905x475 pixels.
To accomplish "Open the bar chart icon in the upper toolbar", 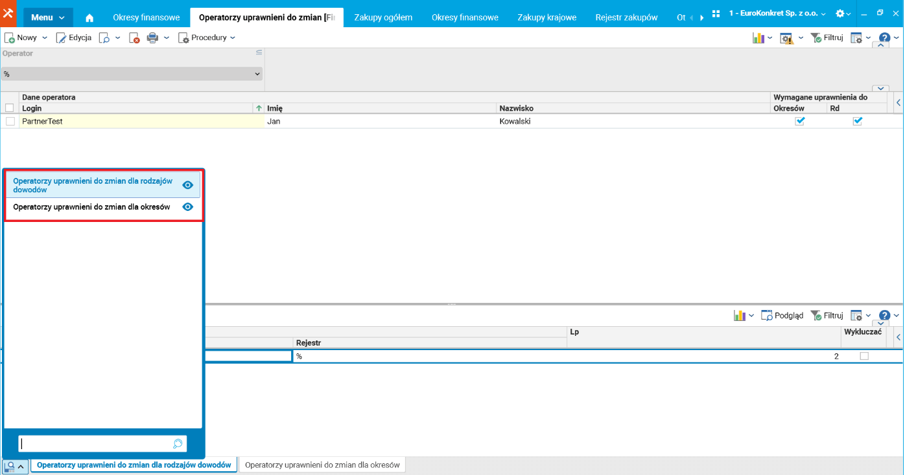I will point(758,38).
